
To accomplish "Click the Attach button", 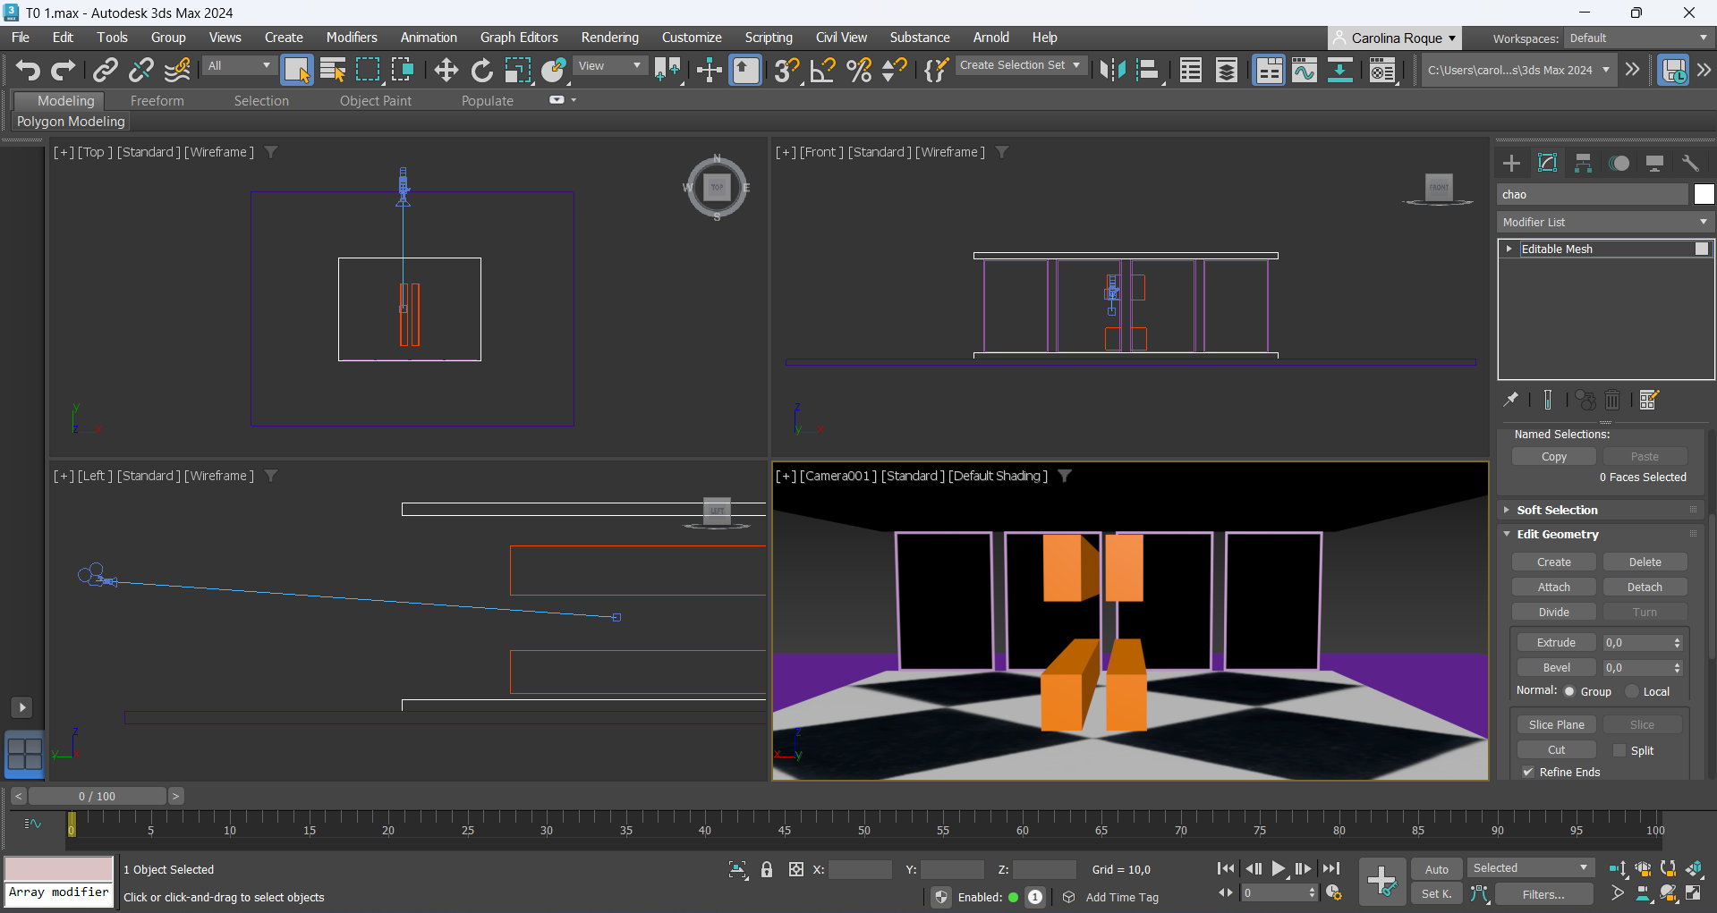I will coord(1553,587).
